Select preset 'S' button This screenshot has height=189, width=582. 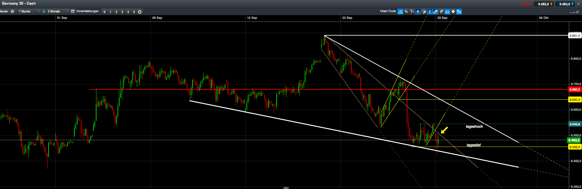104,12
